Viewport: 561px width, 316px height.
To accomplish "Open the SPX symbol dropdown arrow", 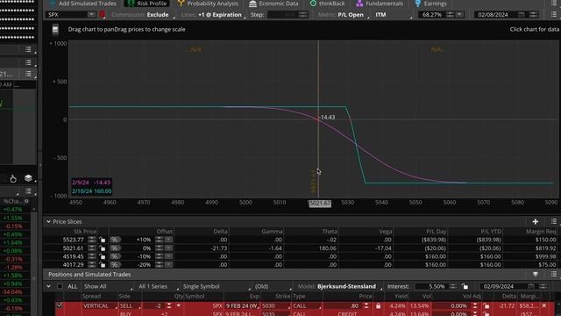I will pyautogui.click(x=91, y=15).
